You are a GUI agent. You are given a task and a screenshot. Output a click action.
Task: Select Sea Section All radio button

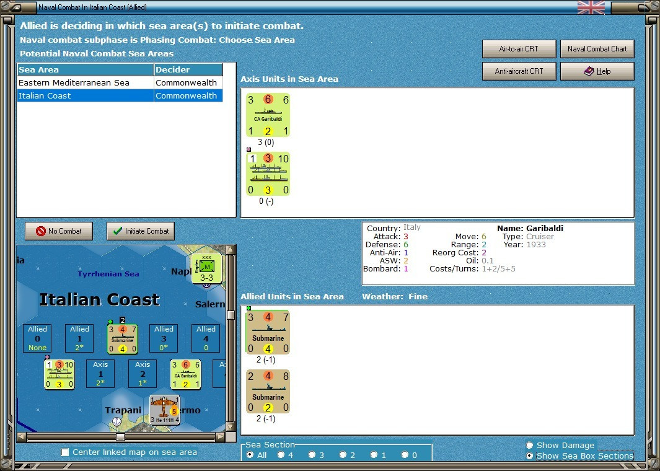click(250, 455)
